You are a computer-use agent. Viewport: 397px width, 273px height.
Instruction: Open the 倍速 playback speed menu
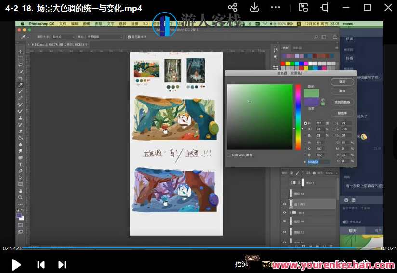(242, 264)
